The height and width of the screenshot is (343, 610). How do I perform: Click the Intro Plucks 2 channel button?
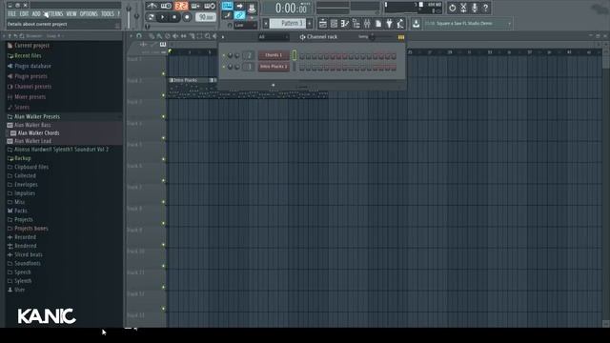(274, 67)
